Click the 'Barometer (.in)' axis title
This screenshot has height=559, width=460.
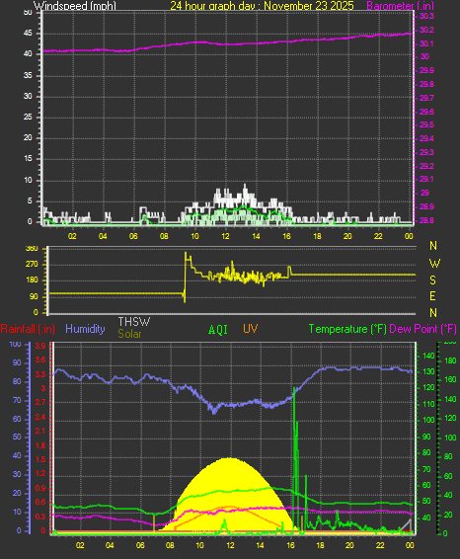[x=400, y=5]
